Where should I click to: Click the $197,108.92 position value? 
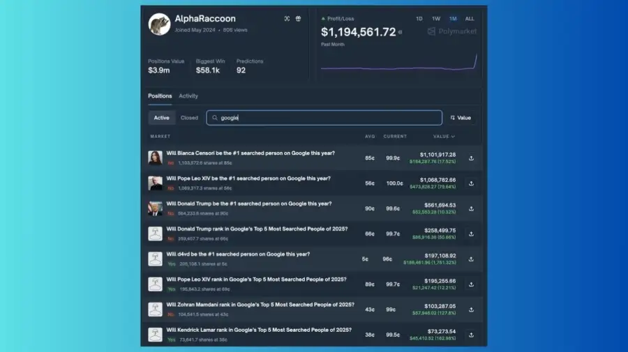coord(440,256)
